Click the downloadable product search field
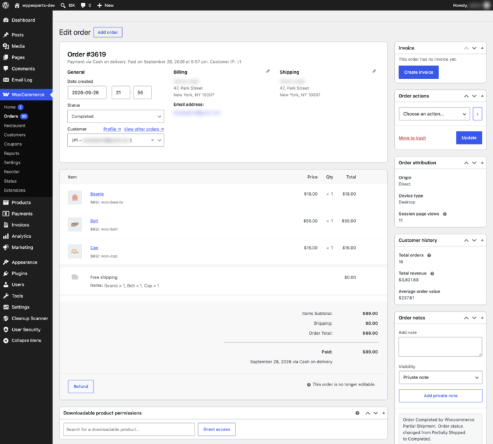The width and height of the screenshot is (493, 444). coord(129,429)
